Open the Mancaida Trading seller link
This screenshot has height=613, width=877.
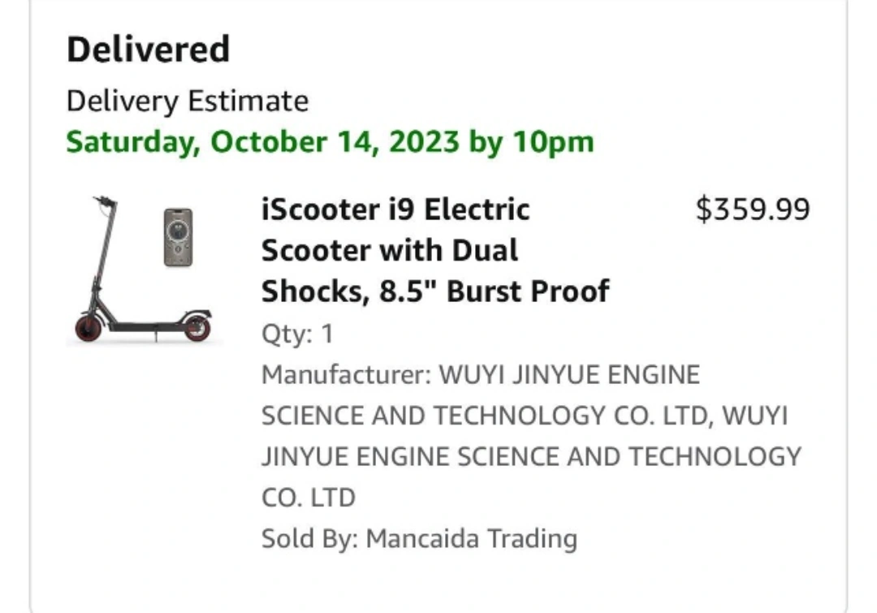(x=472, y=538)
